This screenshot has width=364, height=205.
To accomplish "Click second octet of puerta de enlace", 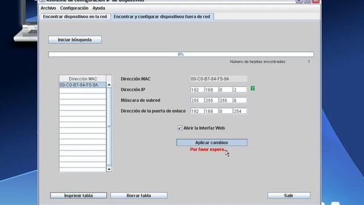I will [x=212, y=111].
